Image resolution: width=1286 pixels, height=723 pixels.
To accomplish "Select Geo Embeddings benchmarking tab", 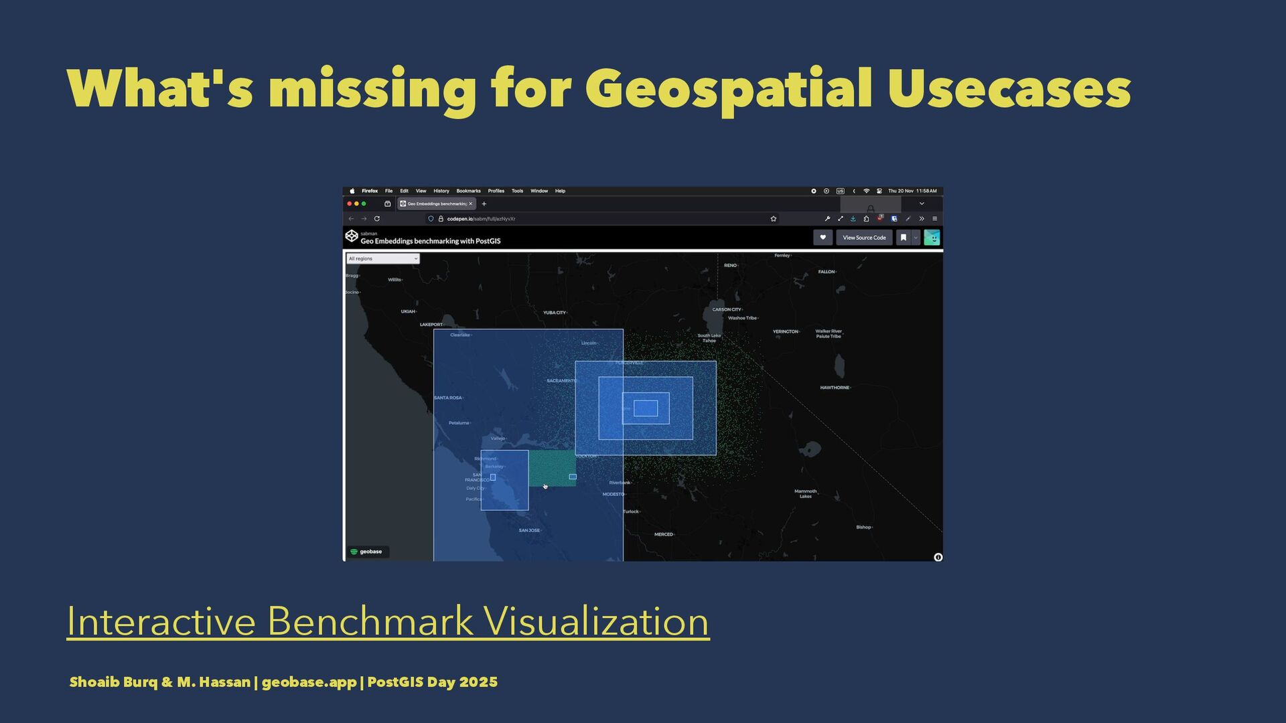I will [436, 204].
